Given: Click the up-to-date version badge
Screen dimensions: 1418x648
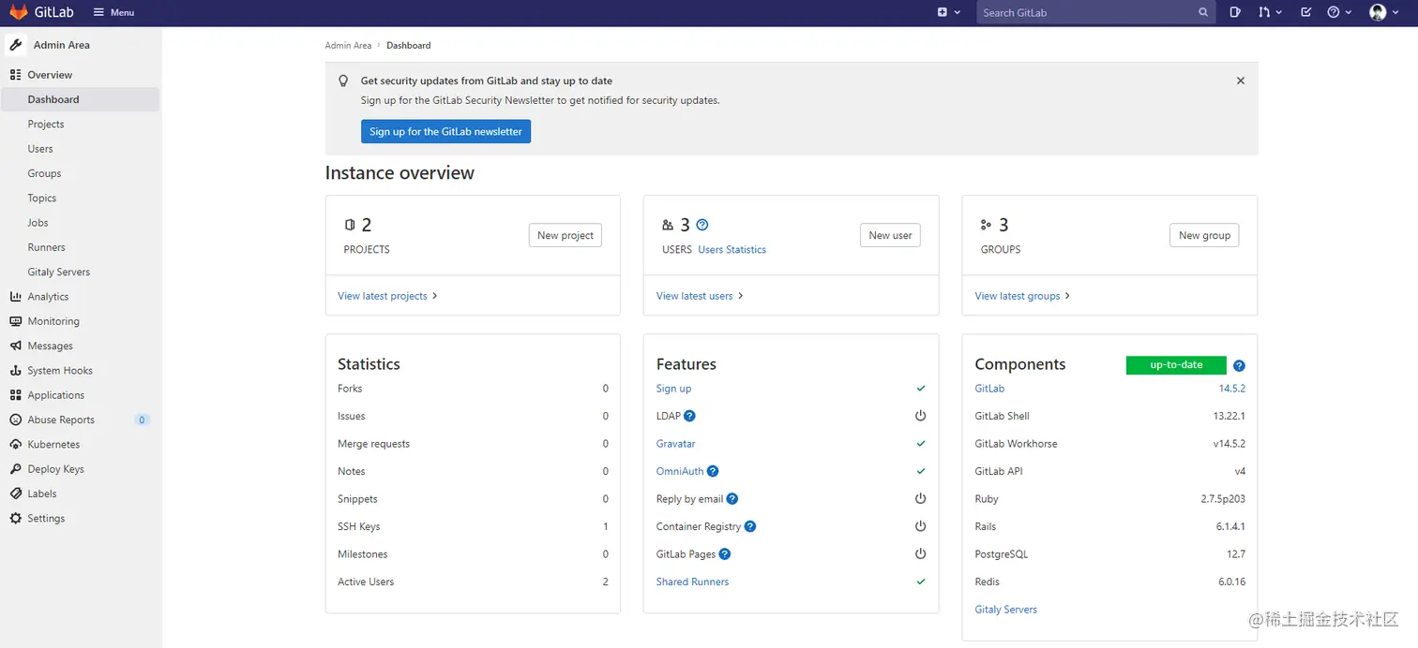Looking at the screenshot, I should tap(1176, 365).
